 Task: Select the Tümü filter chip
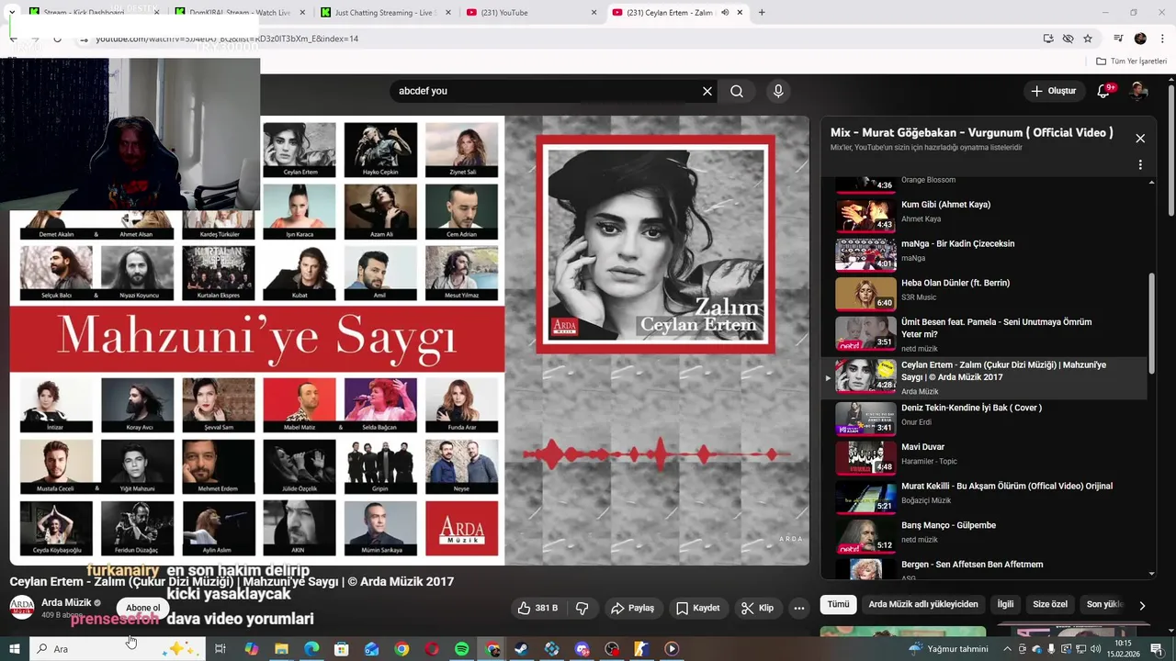(x=838, y=604)
